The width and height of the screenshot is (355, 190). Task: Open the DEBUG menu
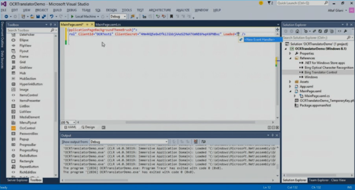point(71,10)
